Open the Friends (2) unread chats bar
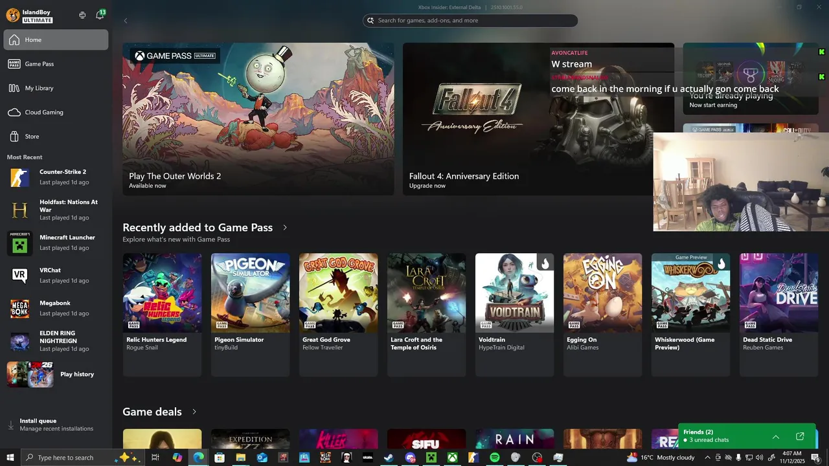829x466 pixels. pos(748,436)
